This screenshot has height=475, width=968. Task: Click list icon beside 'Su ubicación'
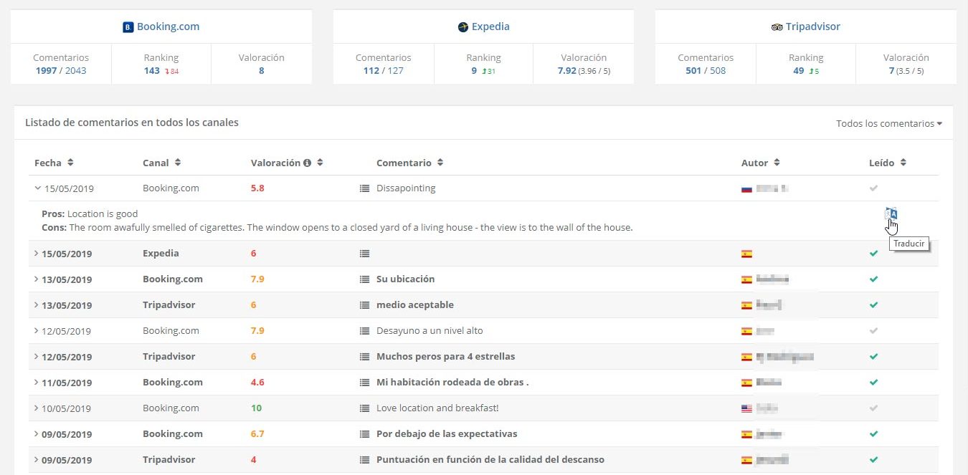click(364, 279)
